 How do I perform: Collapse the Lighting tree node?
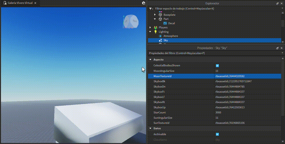[x=150, y=32]
